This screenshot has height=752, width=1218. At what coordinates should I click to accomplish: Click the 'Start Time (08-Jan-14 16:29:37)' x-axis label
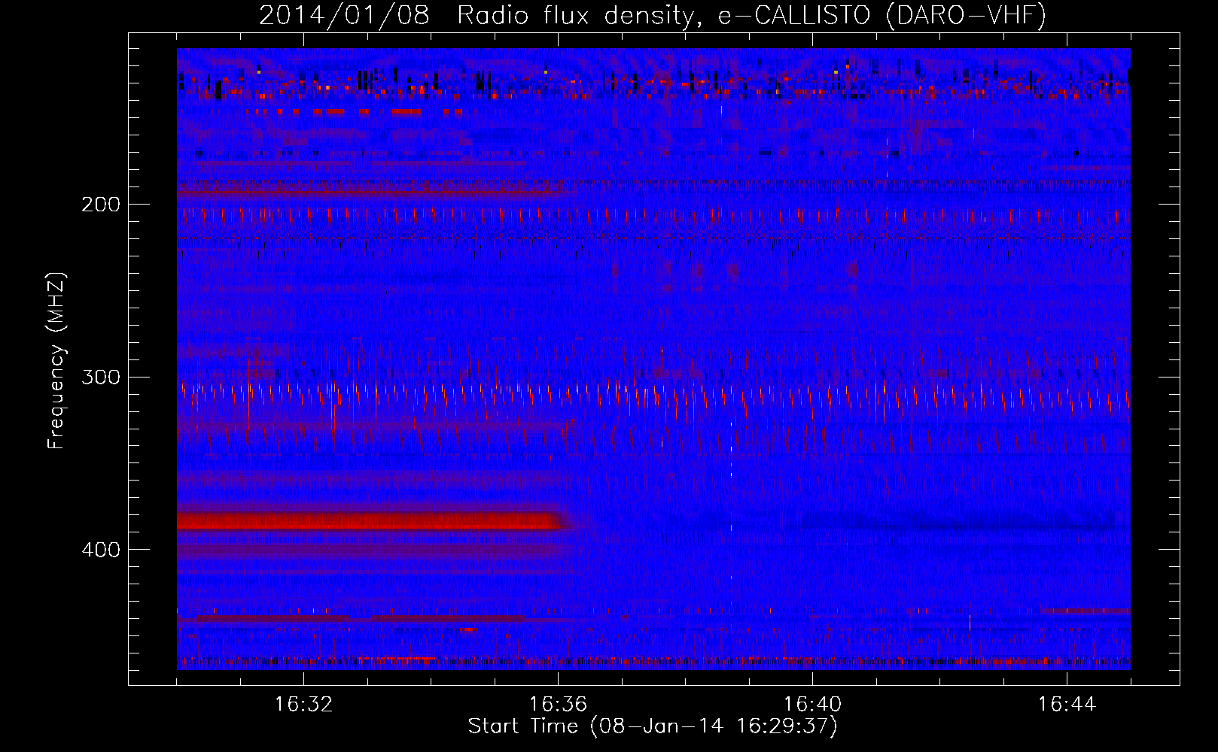(x=653, y=726)
